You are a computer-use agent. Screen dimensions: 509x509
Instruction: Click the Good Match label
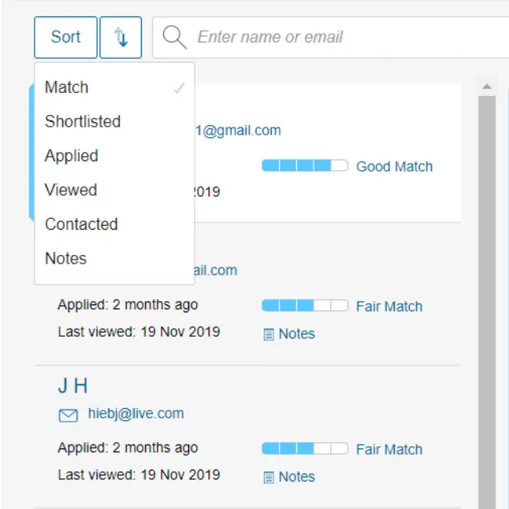(394, 167)
